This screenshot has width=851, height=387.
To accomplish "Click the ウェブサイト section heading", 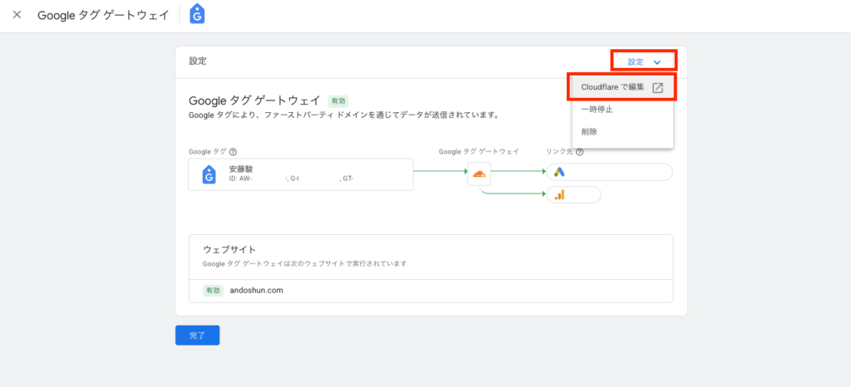I will 229,249.
